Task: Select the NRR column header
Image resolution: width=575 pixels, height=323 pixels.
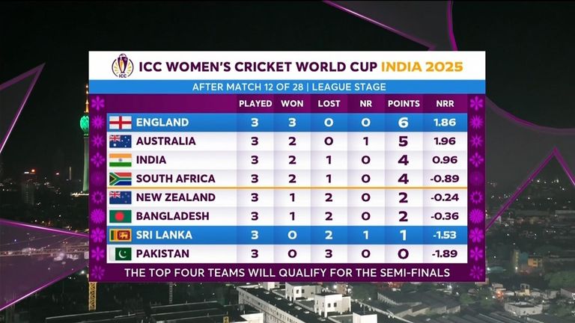Action: 444,103
